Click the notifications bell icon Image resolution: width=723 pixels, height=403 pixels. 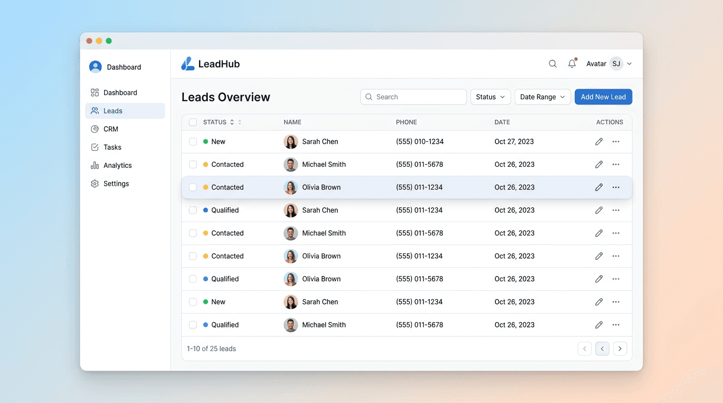point(572,63)
